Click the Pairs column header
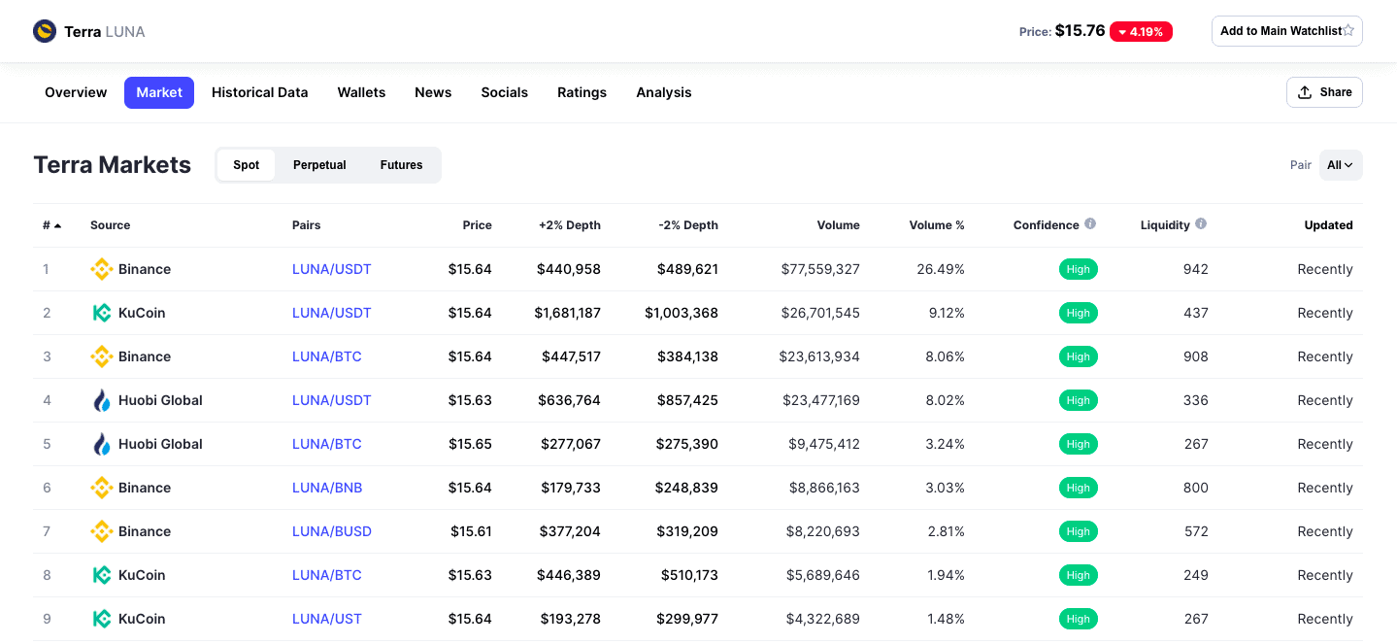The width and height of the screenshot is (1397, 644). (306, 225)
